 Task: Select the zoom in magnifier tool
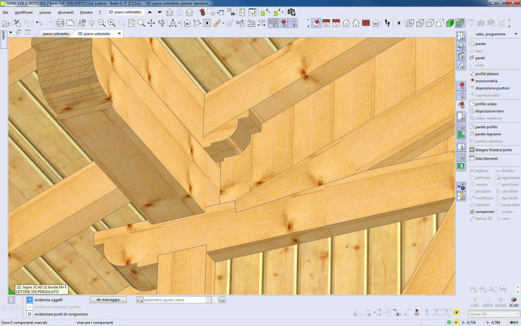pos(111,23)
